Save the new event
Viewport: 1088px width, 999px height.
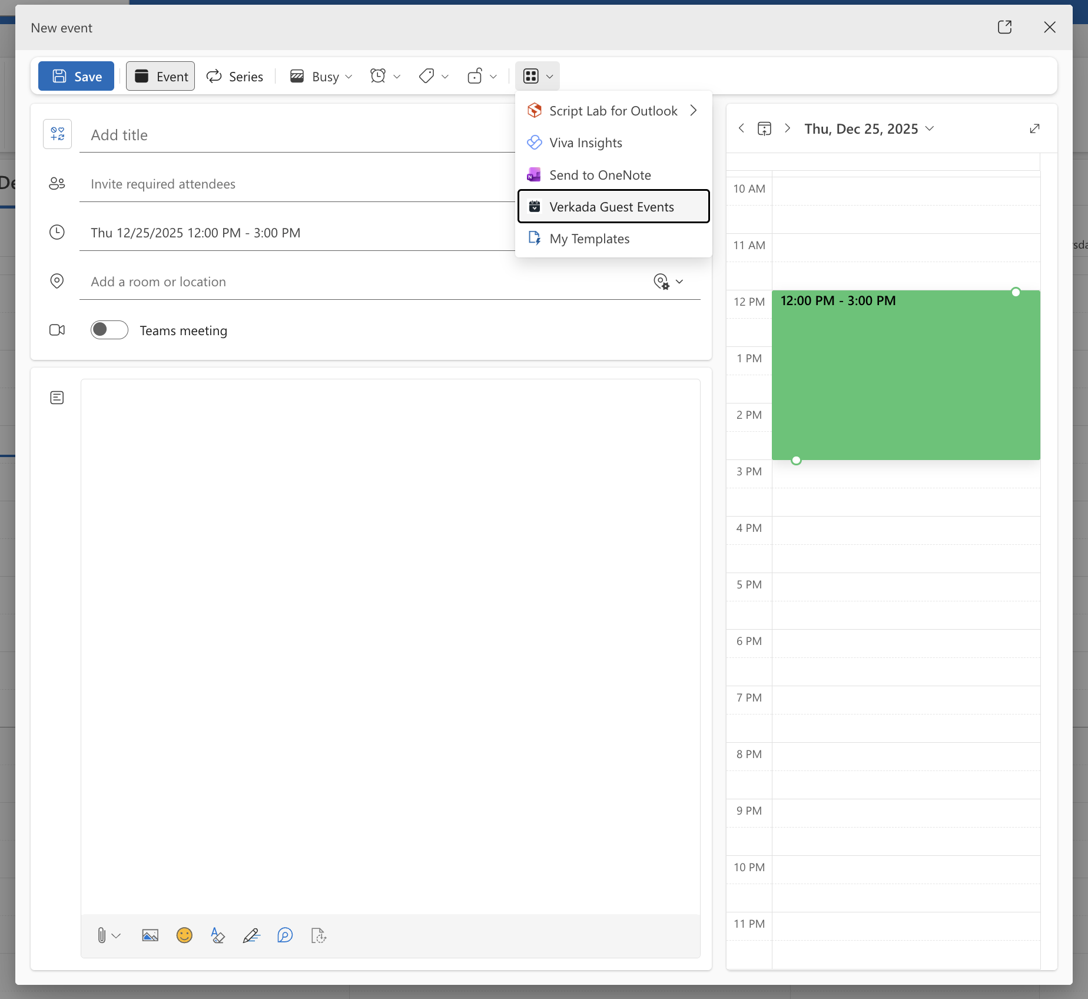77,77
